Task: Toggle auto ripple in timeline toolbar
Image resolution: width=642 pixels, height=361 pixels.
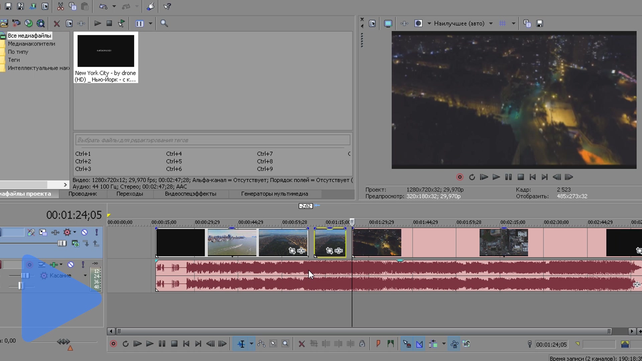Action: click(433, 344)
